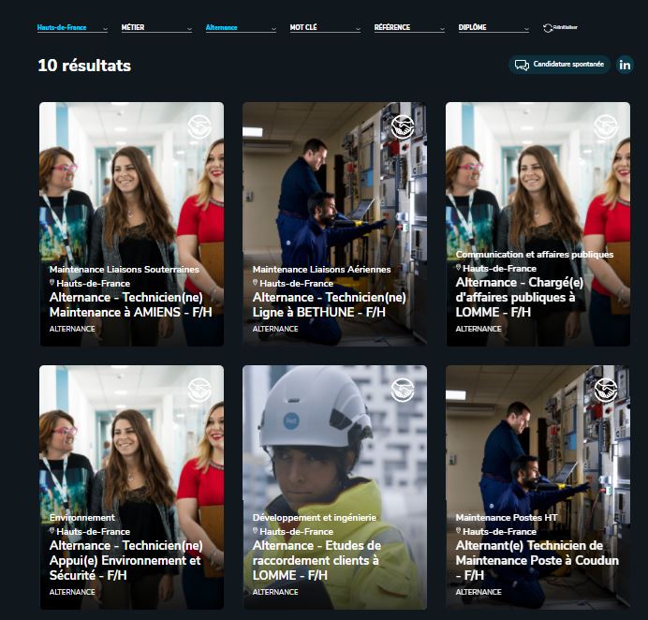The height and width of the screenshot is (620, 648).
Task: Click handshake icon on Coudun poste card
Action: click(x=606, y=390)
